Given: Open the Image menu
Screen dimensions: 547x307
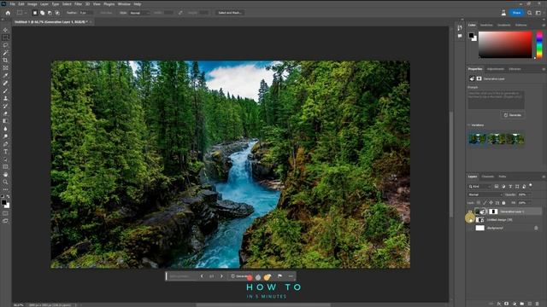Looking at the screenshot, I should coord(32,4).
